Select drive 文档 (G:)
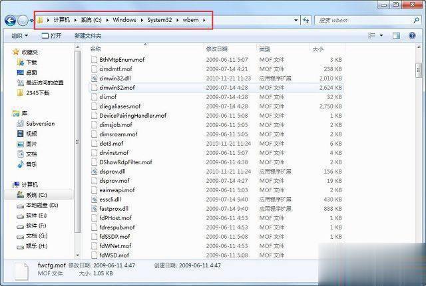Viewport: 426px width, 286px height. tap(32, 236)
